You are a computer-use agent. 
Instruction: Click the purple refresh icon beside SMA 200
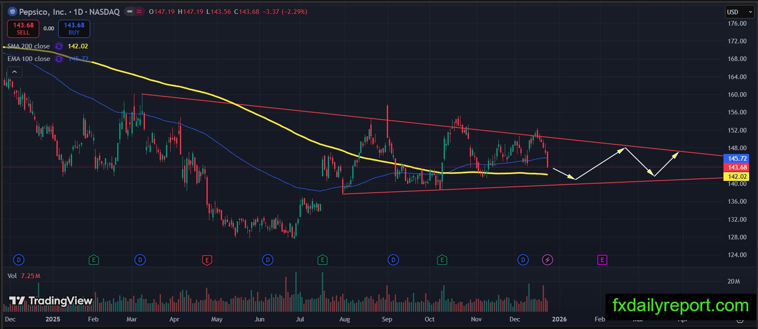click(x=59, y=46)
